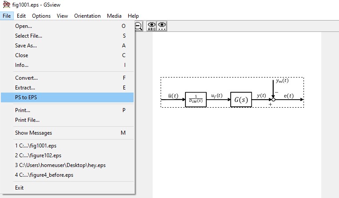Choose Open... from the File menu
The width and height of the screenshot is (339, 198).
[x=24, y=26]
